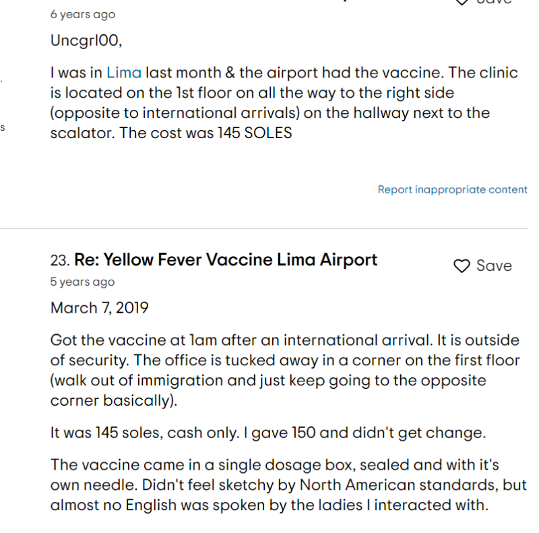Click the 5 years ago timestamp
Screen dimensions: 539x533
[82, 282]
